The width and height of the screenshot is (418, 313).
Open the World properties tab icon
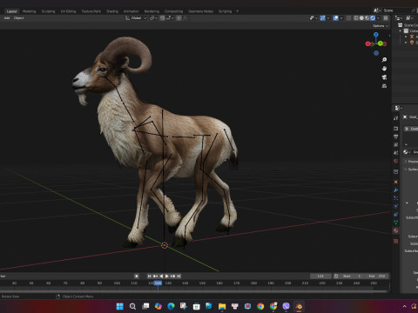coord(396,161)
